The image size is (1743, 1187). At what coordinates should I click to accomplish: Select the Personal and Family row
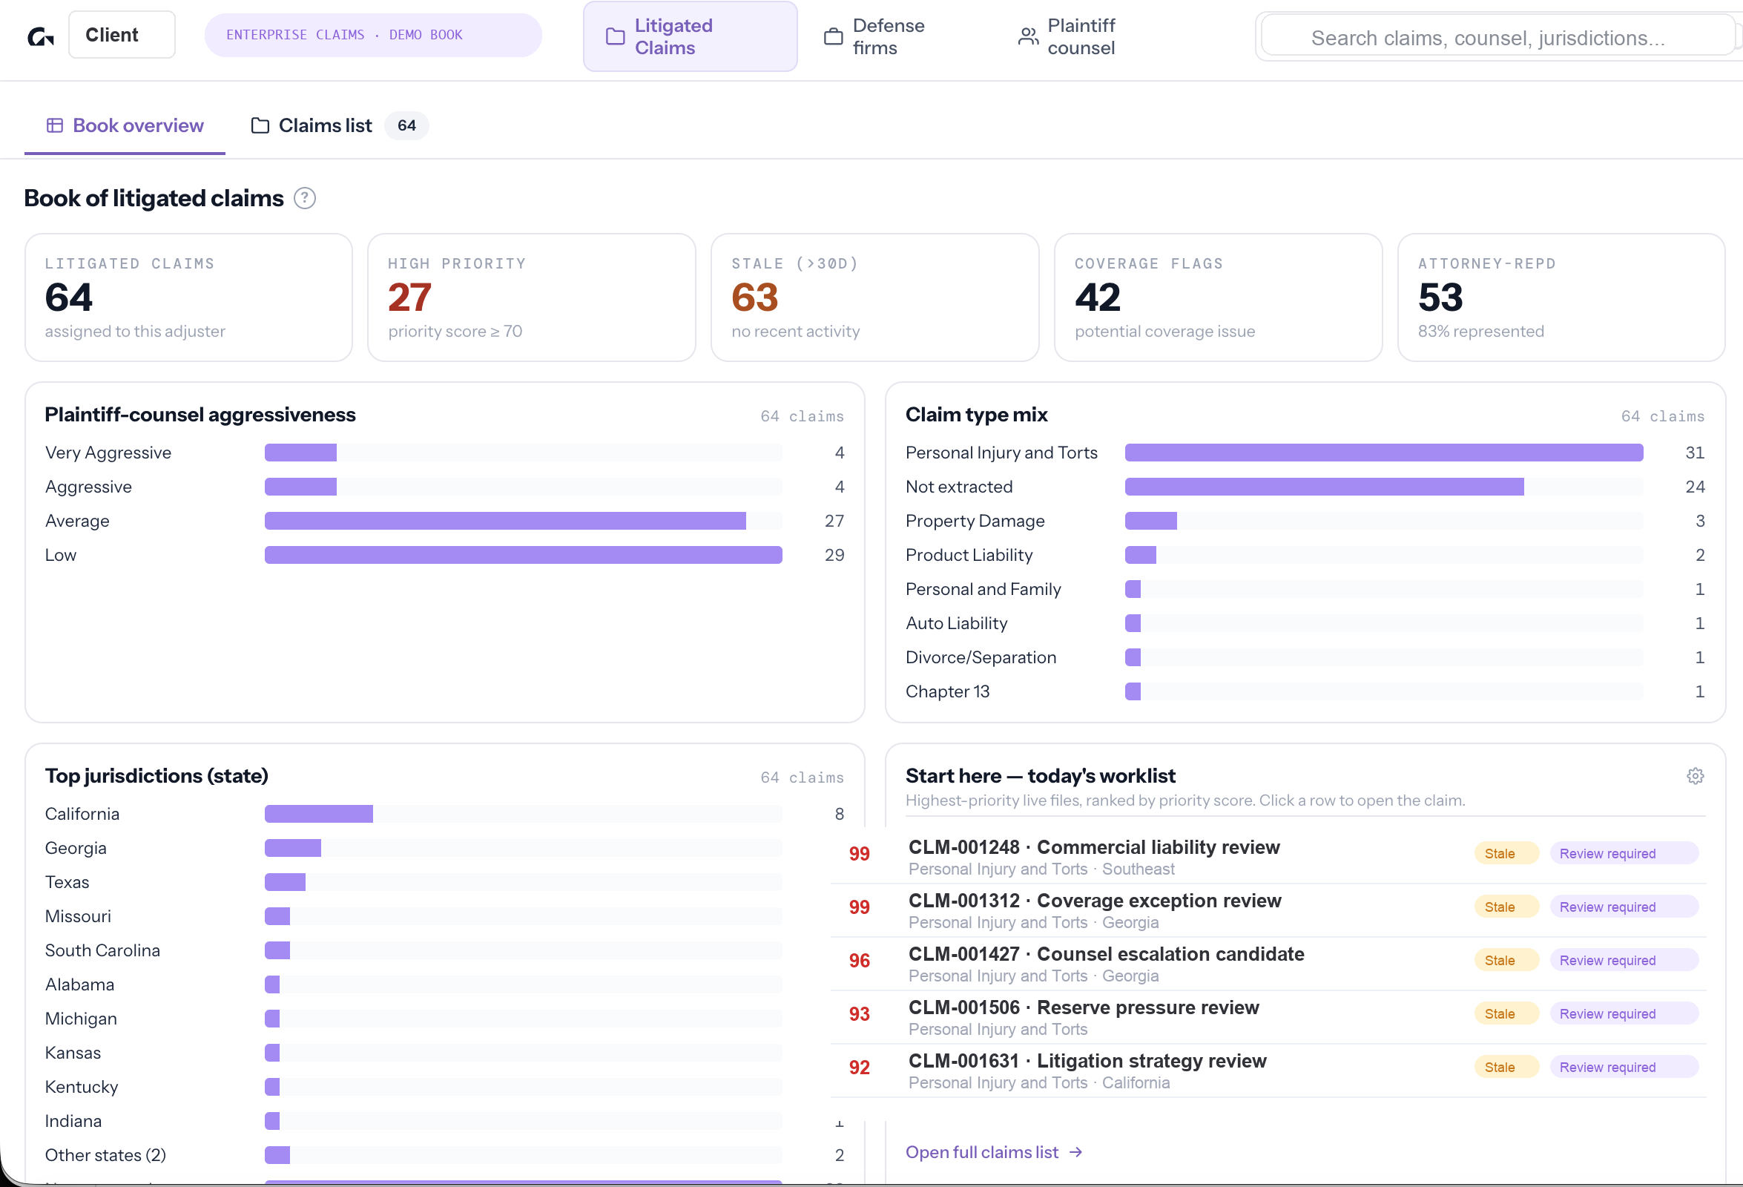pyautogui.click(x=1304, y=589)
